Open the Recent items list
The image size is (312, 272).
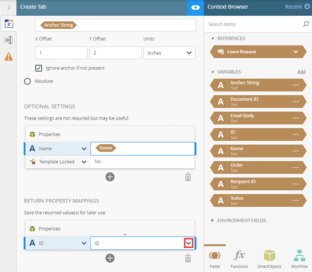297,7
